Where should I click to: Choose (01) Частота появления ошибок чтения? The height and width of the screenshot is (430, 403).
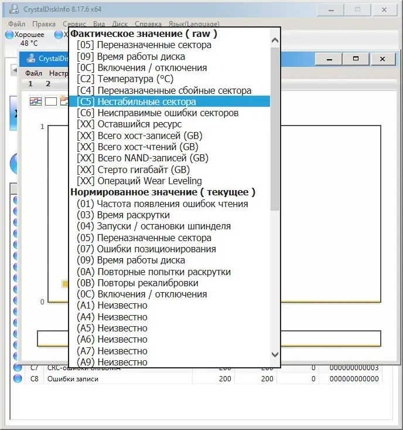tap(169, 204)
